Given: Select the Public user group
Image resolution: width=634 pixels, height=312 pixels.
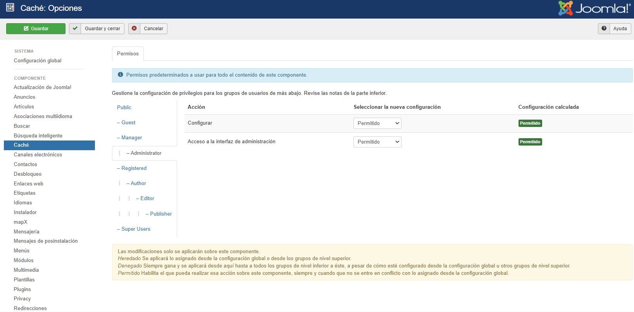Looking at the screenshot, I should click(x=124, y=108).
